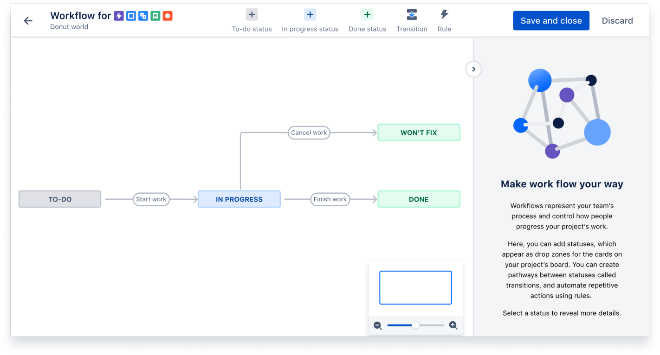Click the green Story bookmark icon

pos(156,16)
